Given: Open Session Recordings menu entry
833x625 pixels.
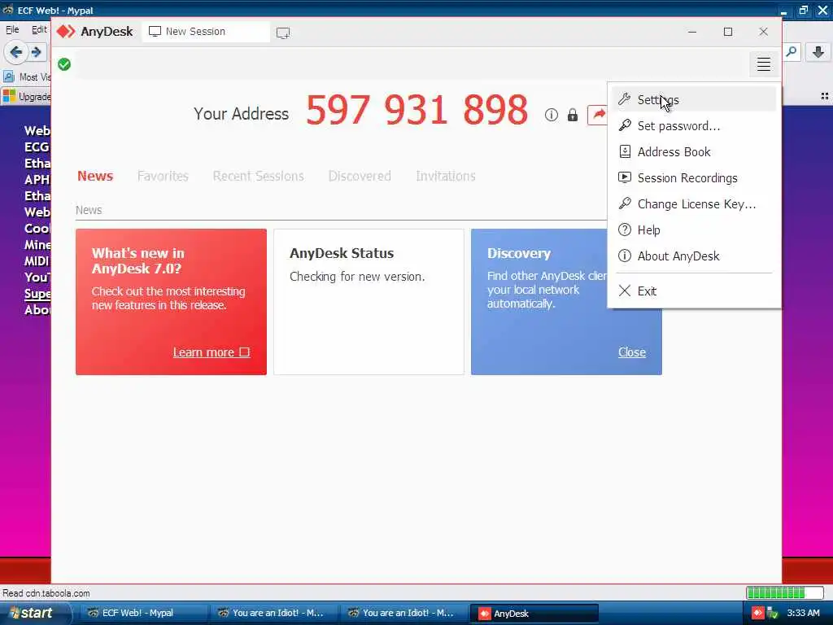Looking at the screenshot, I should click(x=694, y=178).
